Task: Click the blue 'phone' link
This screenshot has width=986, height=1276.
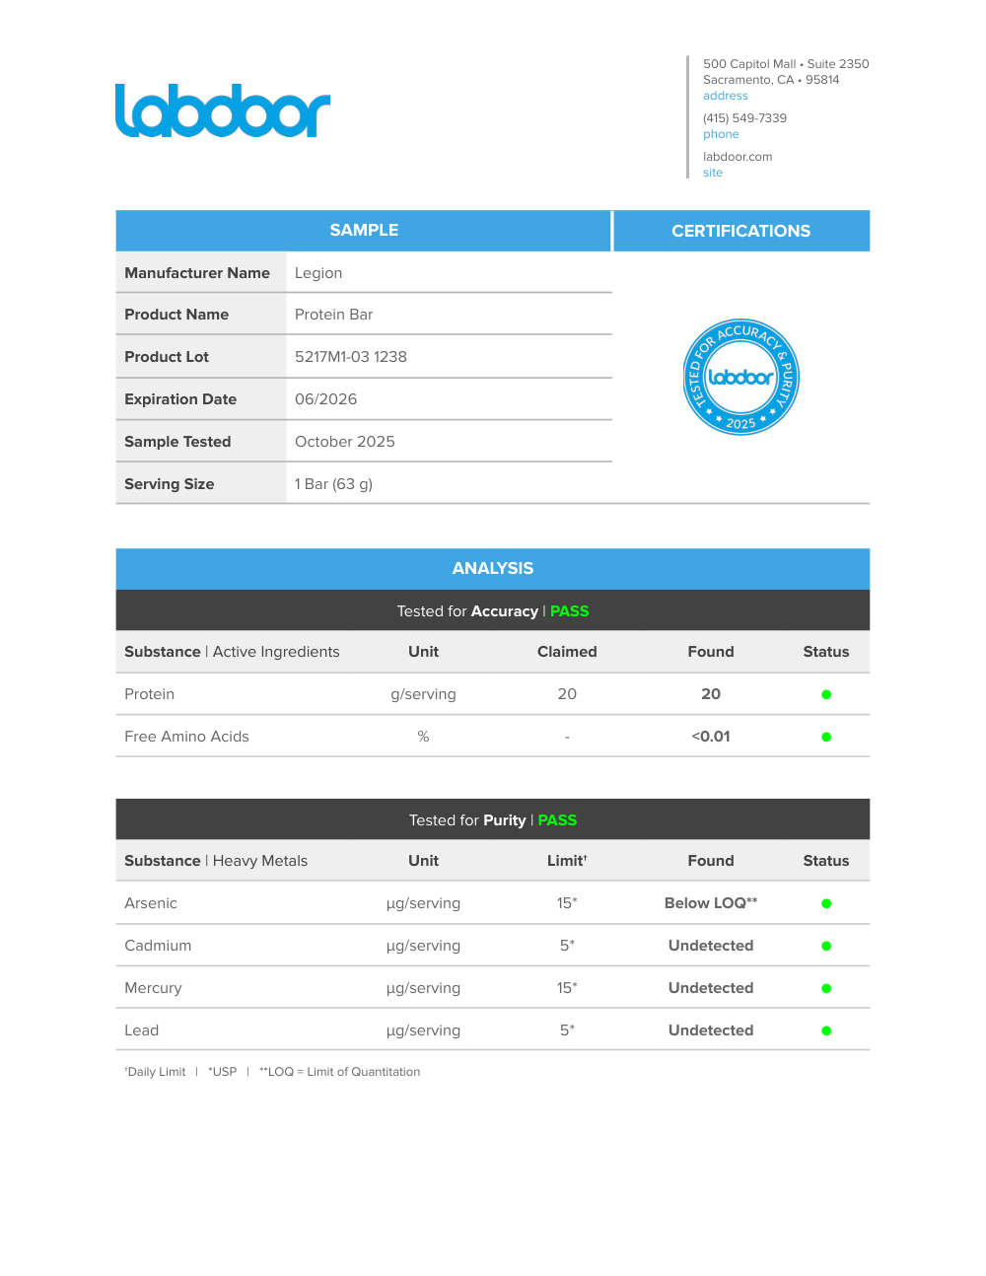Action: tap(721, 134)
